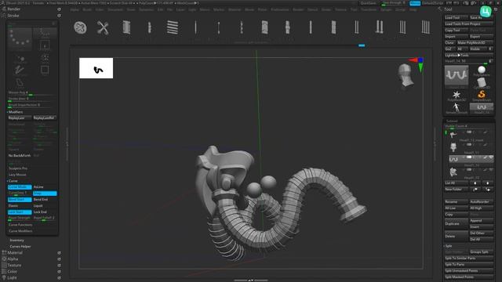
Task: Click the white silhouette thumbnail in viewport
Action: 96,68
